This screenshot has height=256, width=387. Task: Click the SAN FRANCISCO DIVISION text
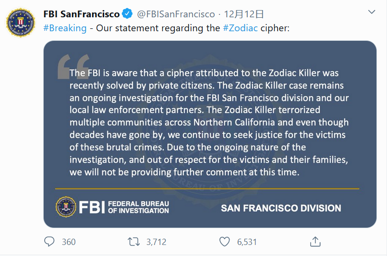281,208
